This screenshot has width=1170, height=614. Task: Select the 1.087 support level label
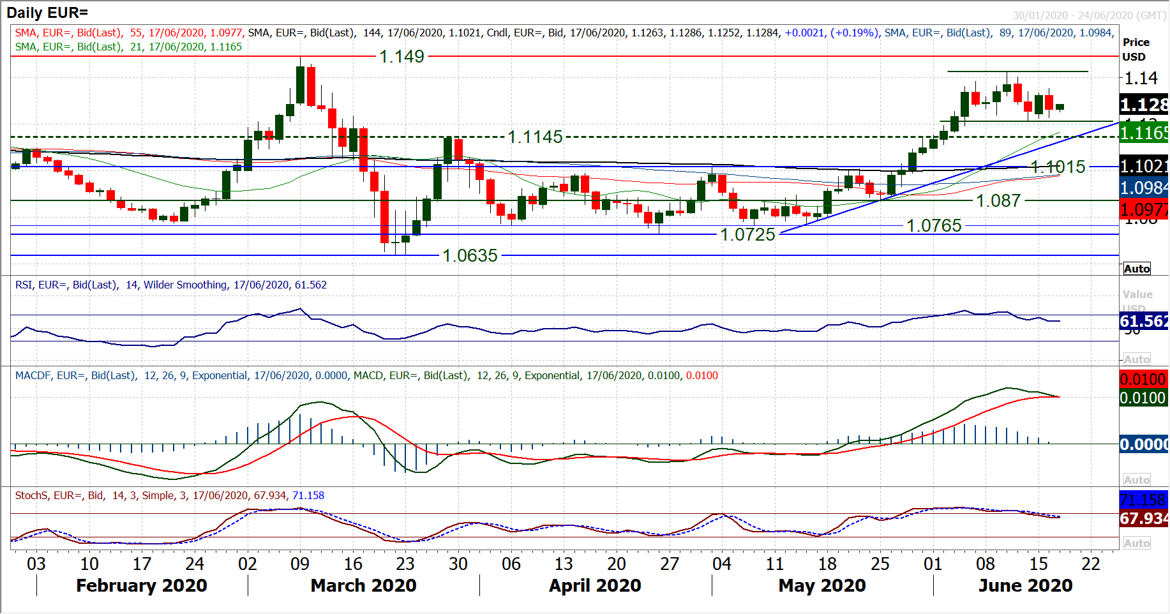(x=998, y=201)
